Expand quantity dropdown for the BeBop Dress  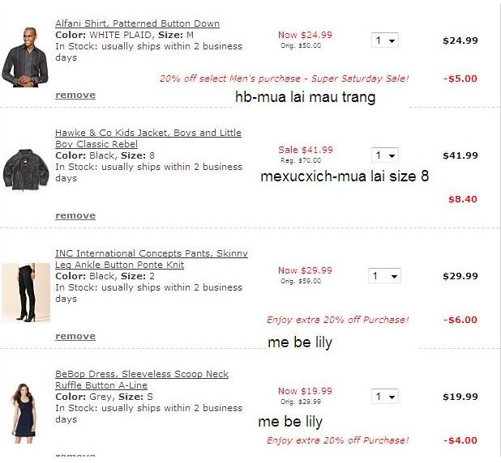385,397
